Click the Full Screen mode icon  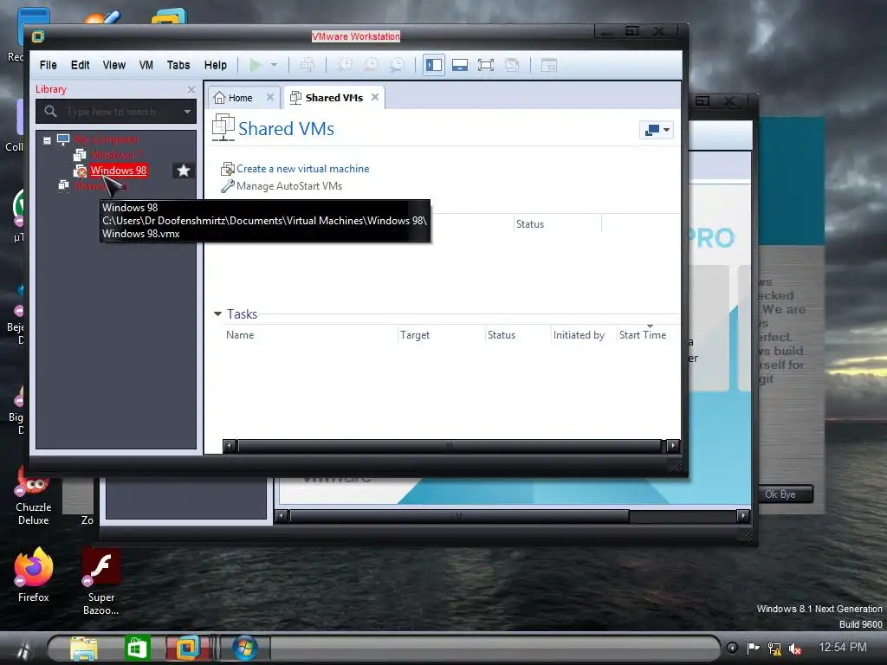pyautogui.click(x=486, y=65)
